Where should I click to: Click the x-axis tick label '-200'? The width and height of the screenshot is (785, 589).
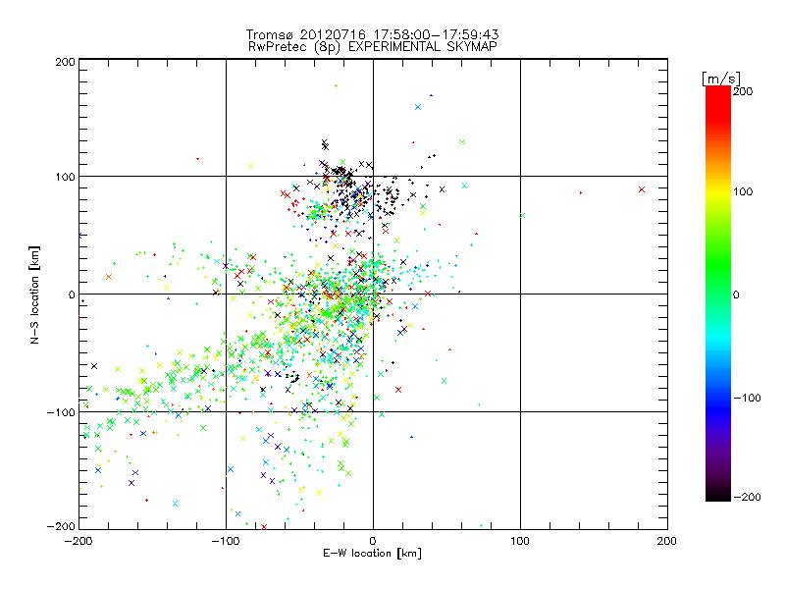78,541
